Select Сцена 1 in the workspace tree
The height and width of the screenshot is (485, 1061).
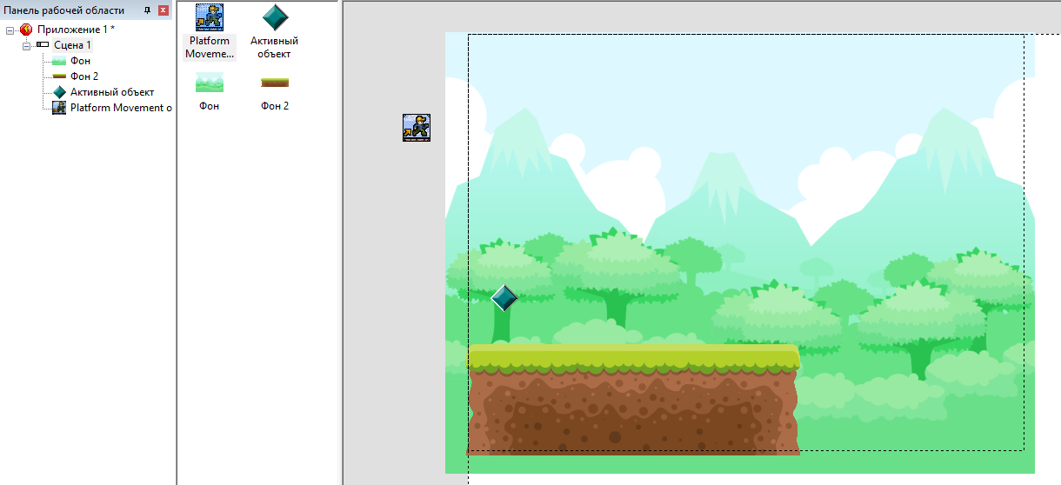(72, 45)
